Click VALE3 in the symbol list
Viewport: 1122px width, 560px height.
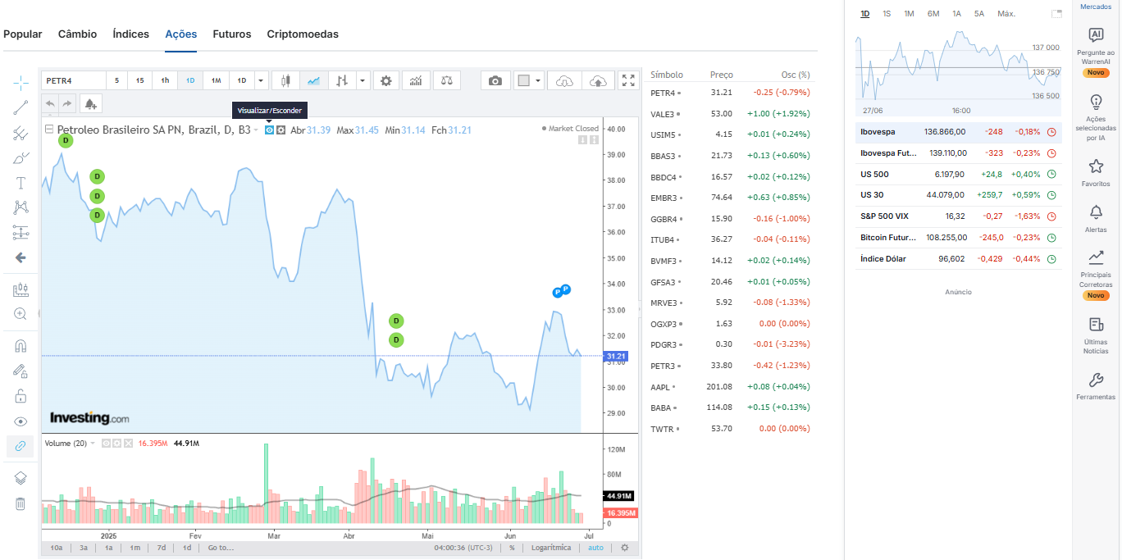pyautogui.click(x=662, y=114)
